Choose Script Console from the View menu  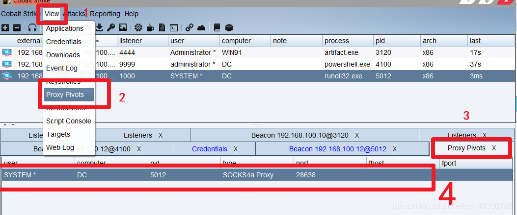coord(69,121)
